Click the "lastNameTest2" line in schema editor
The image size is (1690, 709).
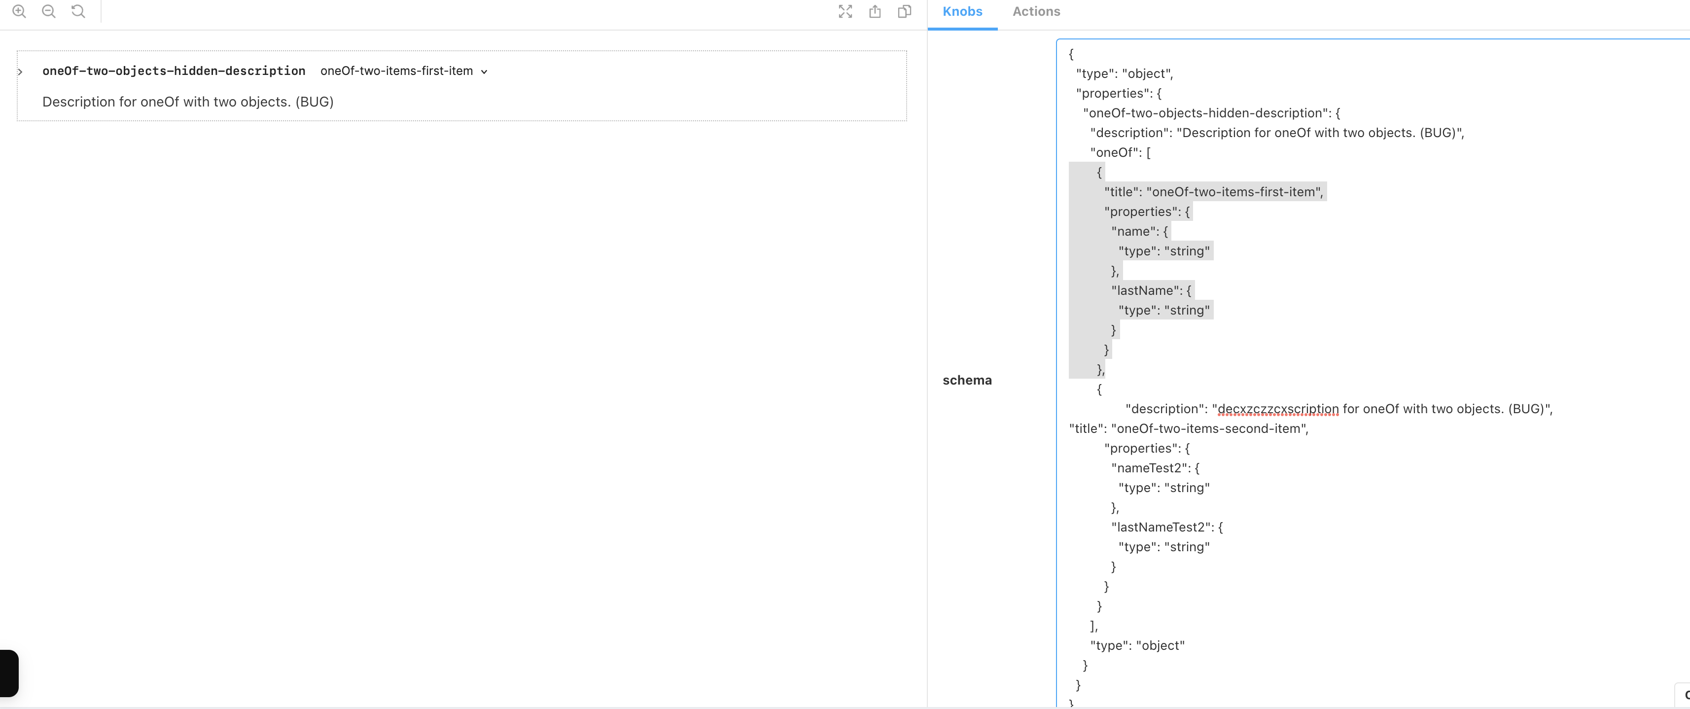click(1166, 527)
